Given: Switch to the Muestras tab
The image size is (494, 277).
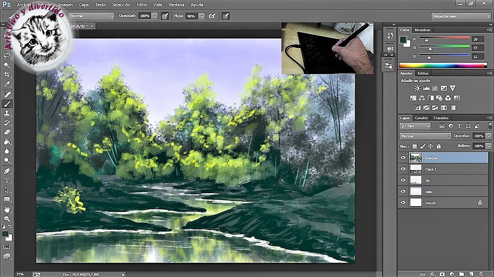Looking at the screenshot, I should pos(422,30).
